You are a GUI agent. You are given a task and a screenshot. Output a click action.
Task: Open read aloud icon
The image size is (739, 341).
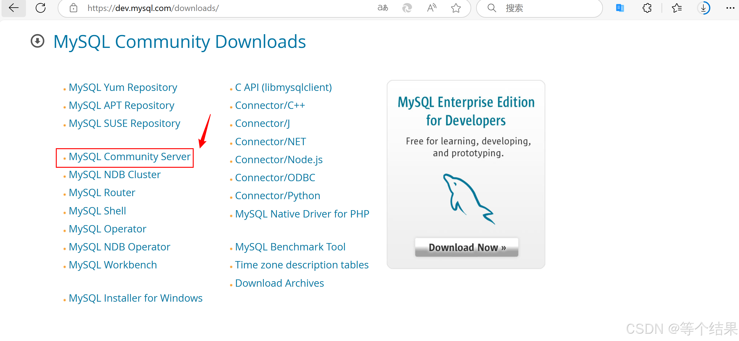432,8
